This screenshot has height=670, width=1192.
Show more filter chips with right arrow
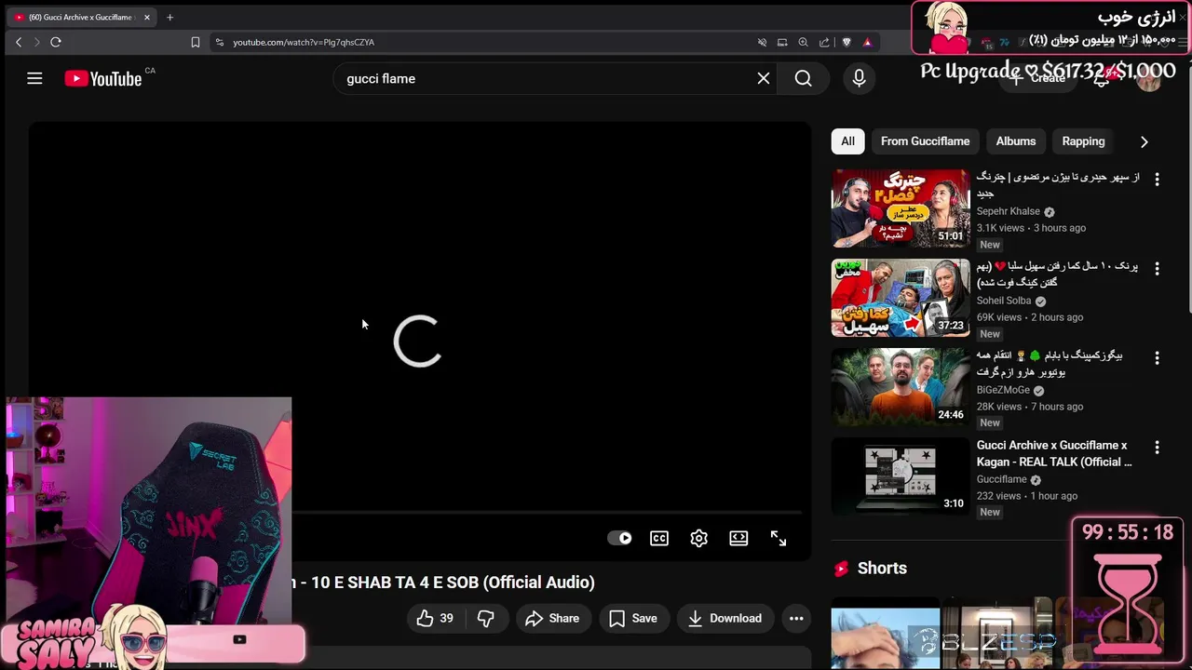(1144, 141)
